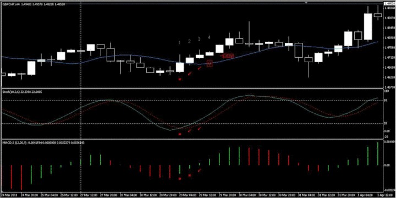Select the number 4 text label above candle
This screenshot has height=198, width=396.
pyautogui.click(x=209, y=37)
